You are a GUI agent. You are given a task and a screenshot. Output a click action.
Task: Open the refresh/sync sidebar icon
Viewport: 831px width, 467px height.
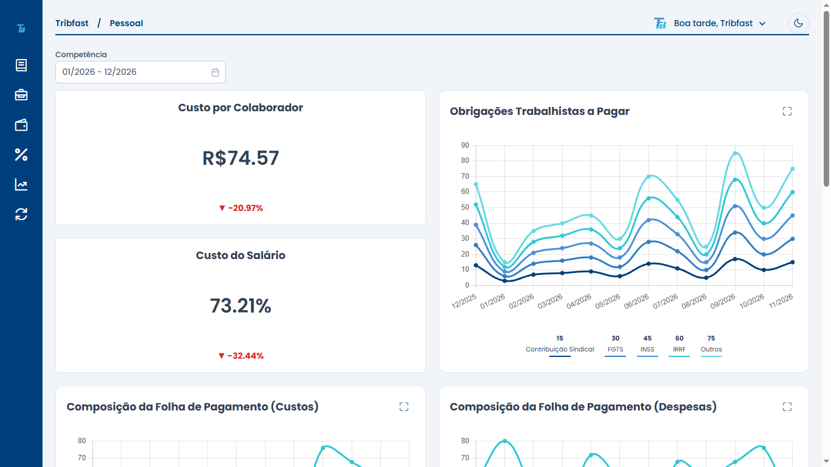(x=21, y=214)
